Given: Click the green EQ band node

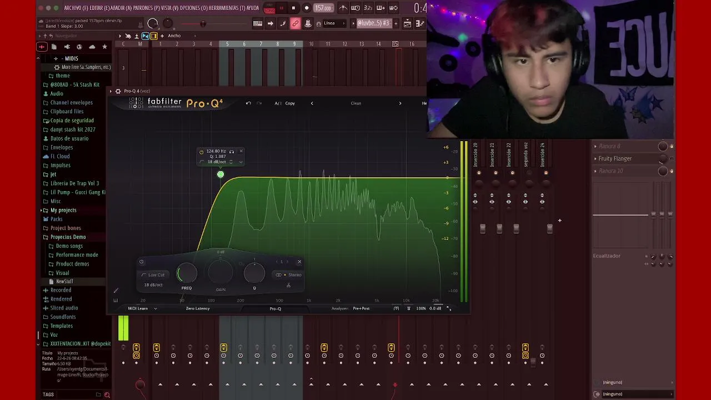Looking at the screenshot, I should point(221,174).
